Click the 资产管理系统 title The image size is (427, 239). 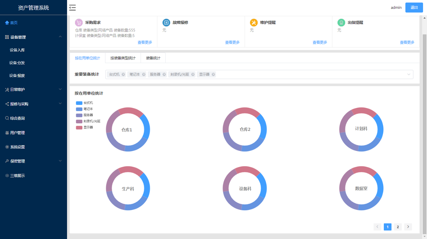pos(33,8)
